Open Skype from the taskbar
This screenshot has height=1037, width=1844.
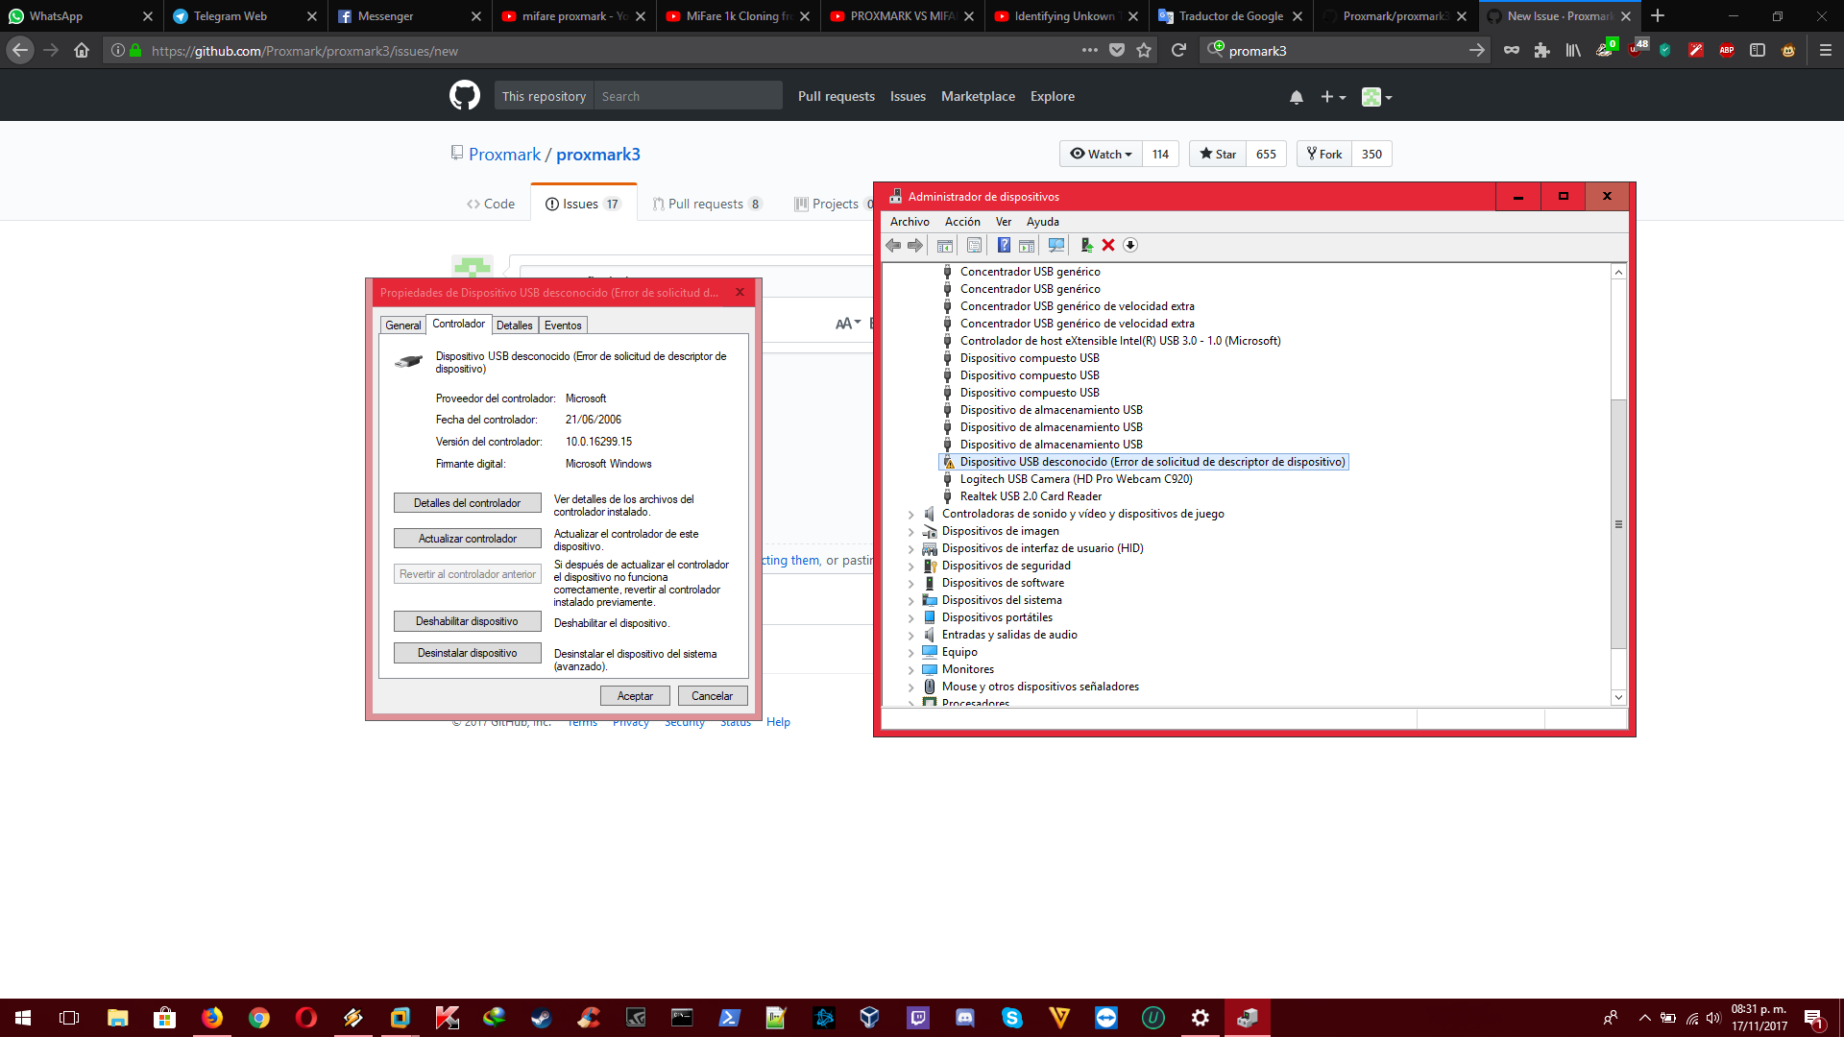(1012, 1018)
